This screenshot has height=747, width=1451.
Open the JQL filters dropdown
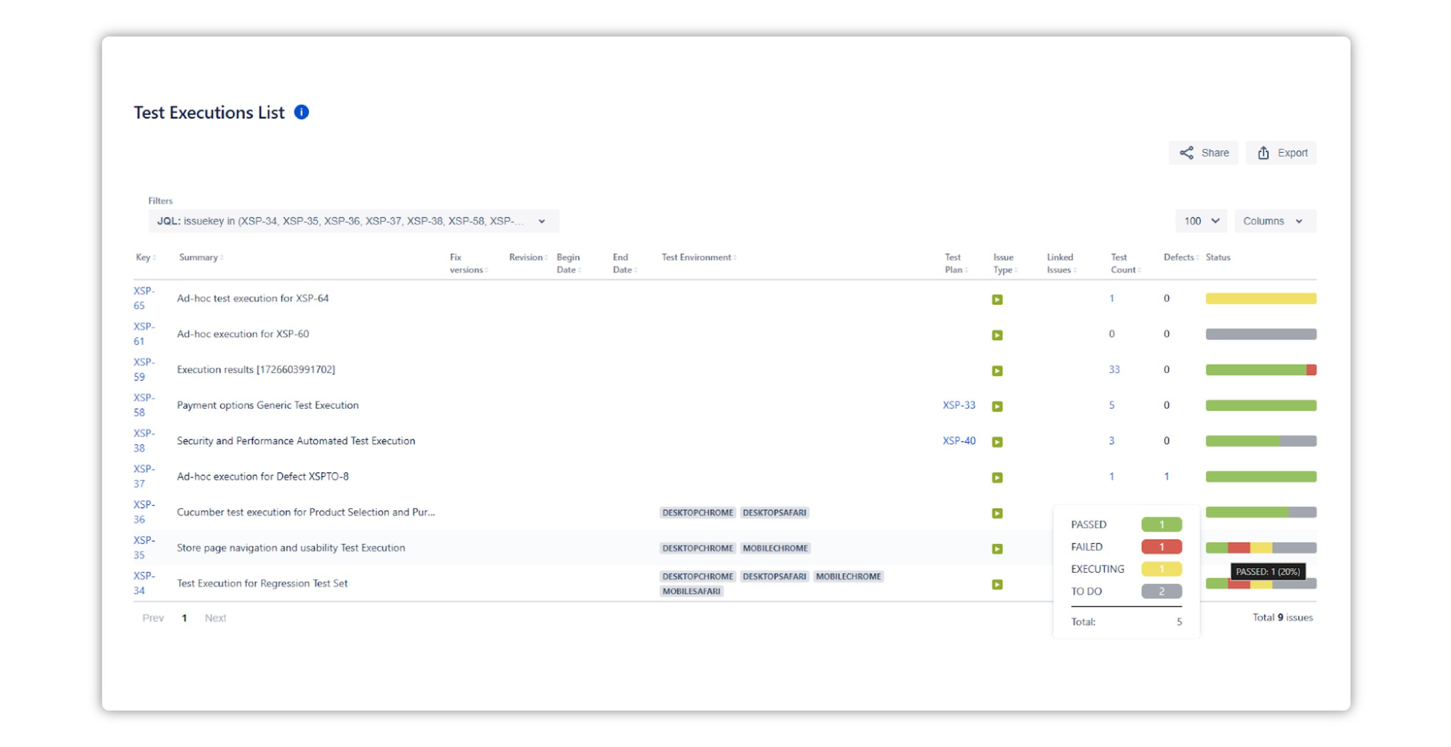coord(541,221)
